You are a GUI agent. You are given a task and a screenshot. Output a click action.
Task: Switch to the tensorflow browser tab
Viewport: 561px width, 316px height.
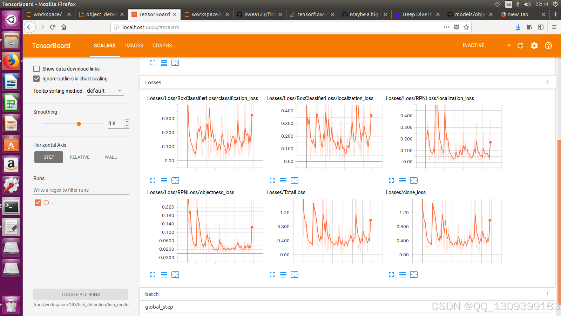point(312,14)
